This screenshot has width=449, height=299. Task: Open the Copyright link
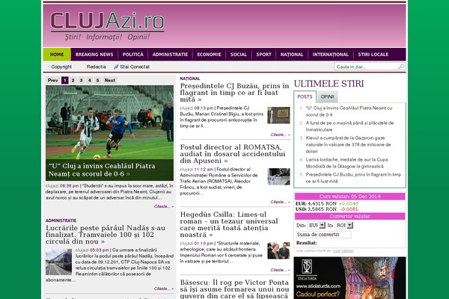(x=61, y=67)
